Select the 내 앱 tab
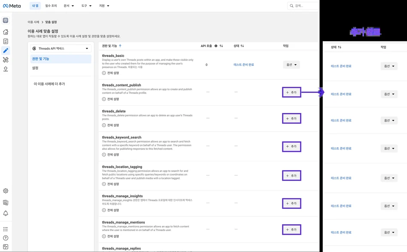This screenshot has width=407, height=252. pos(35,6)
